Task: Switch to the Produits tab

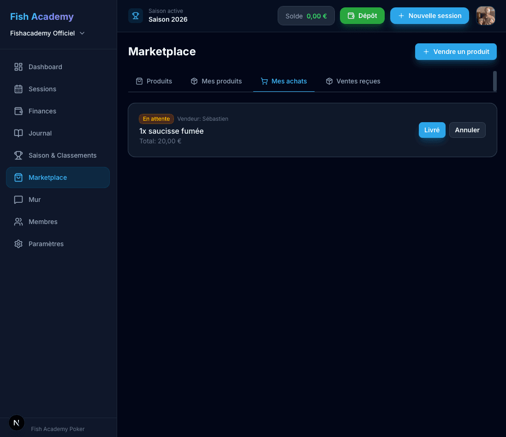Action: pyautogui.click(x=154, y=81)
